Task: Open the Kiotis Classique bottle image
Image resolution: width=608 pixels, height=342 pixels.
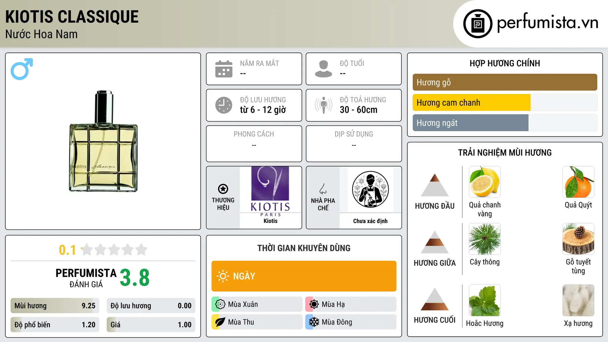Action: click(x=103, y=141)
